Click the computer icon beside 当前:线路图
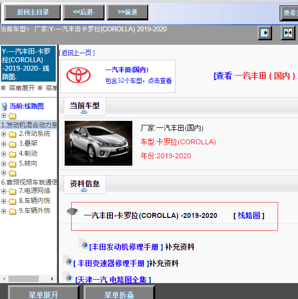The width and height of the screenshot is (298, 299). point(4,106)
